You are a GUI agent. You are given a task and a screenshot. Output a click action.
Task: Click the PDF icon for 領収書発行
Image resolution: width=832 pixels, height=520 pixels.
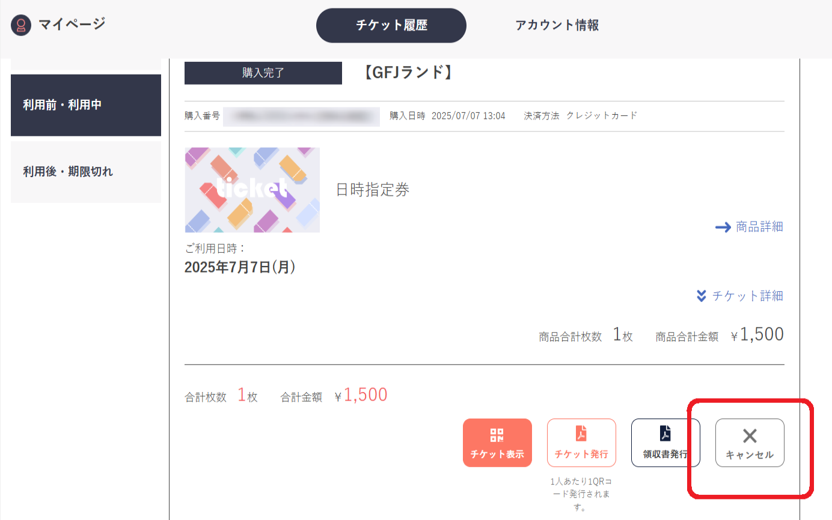[x=665, y=434]
